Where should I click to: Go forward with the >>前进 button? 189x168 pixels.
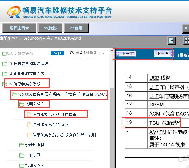[76, 28]
